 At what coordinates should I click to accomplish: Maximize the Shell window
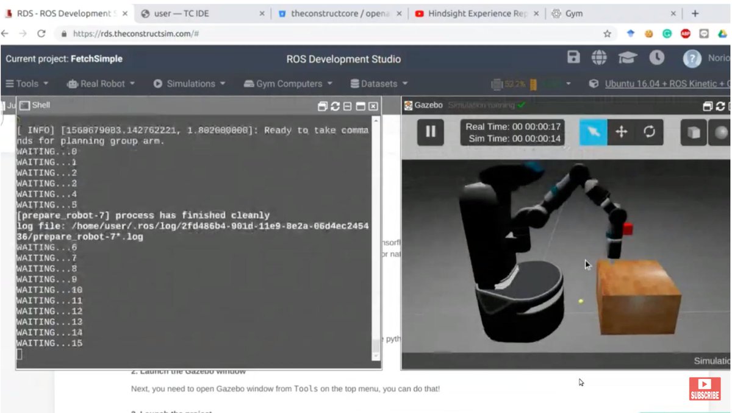click(361, 106)
